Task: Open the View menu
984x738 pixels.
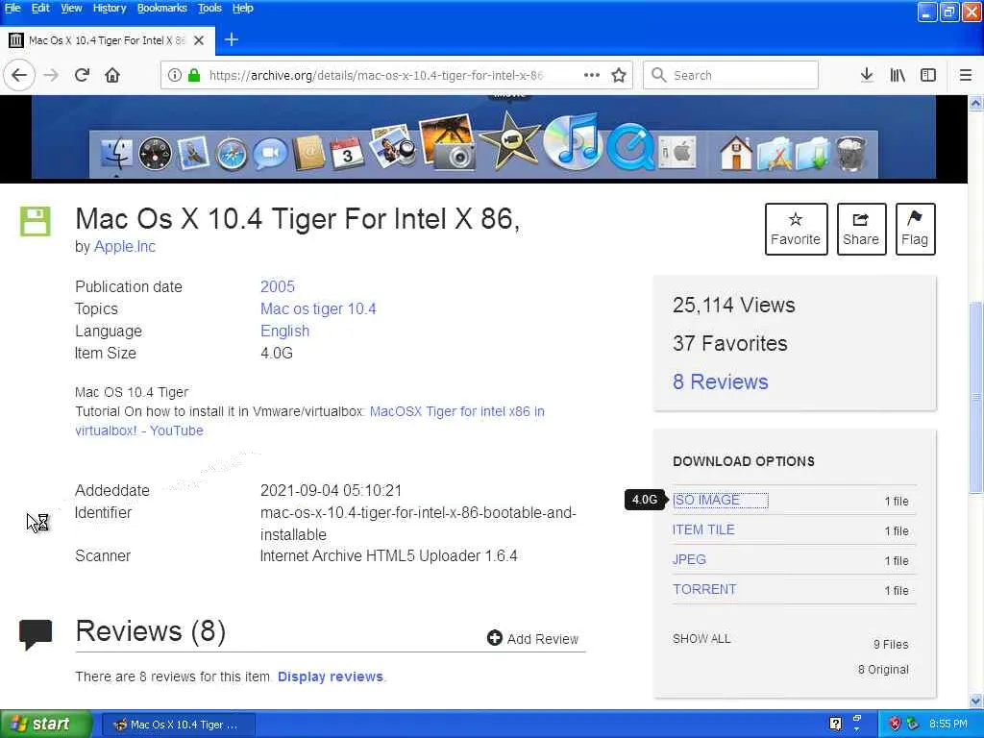Action: [x=71, y=8]
